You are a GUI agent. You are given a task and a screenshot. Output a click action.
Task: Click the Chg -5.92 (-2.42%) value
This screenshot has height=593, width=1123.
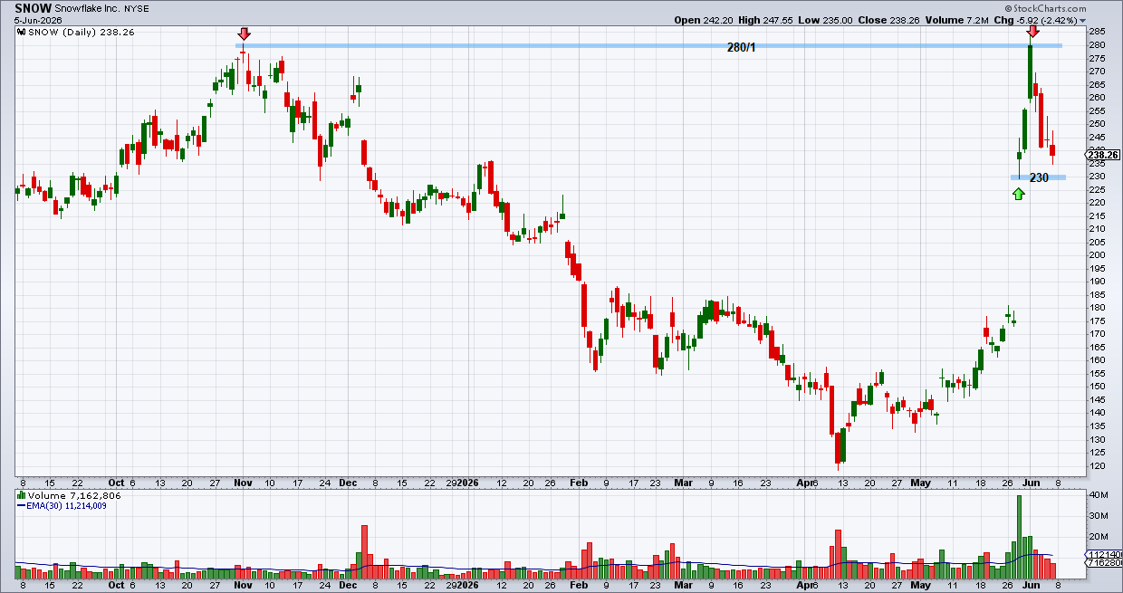coord(1047,19)
